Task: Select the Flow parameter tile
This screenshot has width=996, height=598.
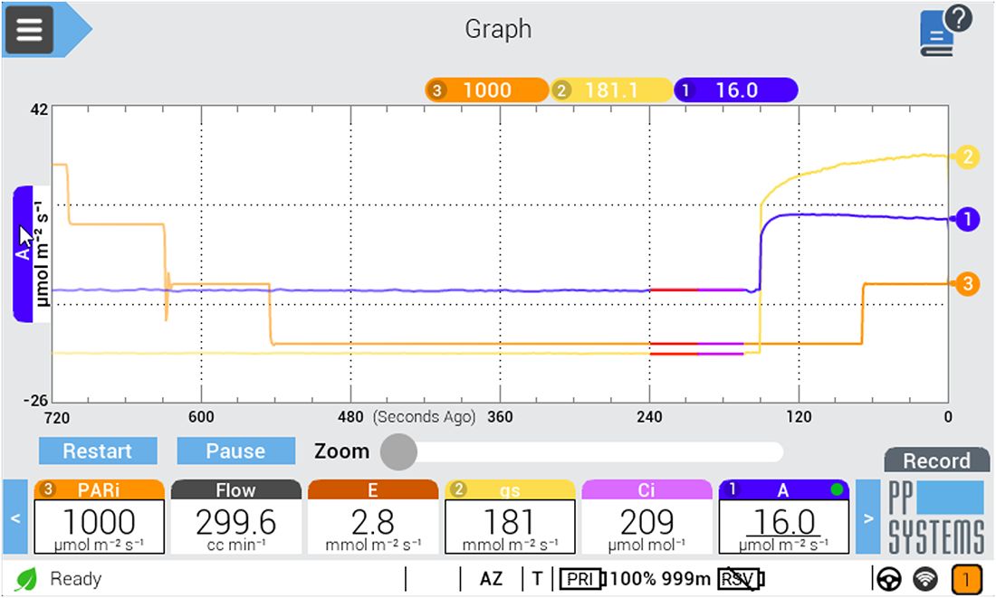Action: click(x=235, y=517)
